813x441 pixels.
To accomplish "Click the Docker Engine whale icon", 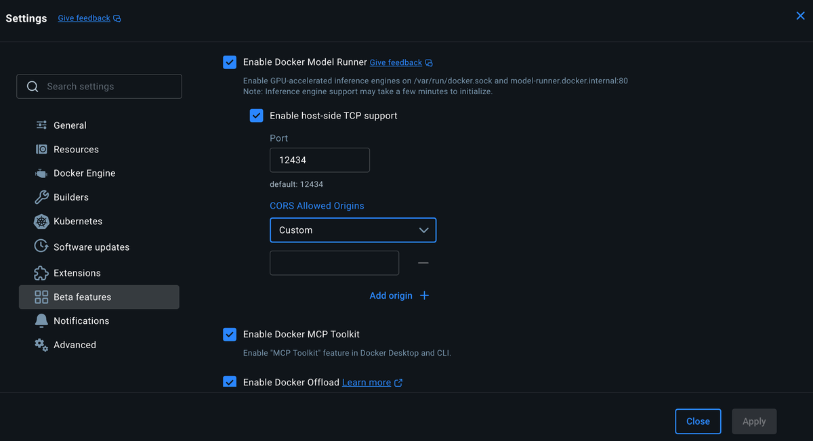I will [41, 173].
